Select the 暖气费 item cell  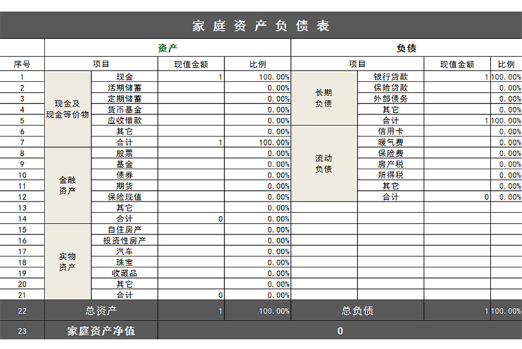tap(390, 142)
